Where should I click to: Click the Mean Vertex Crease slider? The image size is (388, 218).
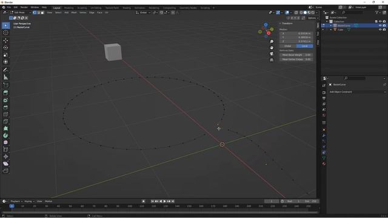point(296,59)
